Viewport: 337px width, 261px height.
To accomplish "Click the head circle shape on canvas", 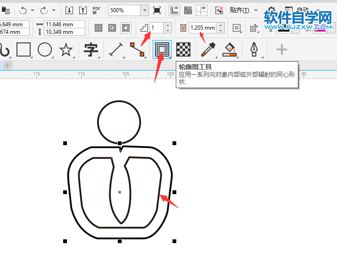I will [119, 122].
